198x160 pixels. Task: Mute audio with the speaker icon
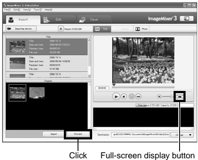point(159,97)
